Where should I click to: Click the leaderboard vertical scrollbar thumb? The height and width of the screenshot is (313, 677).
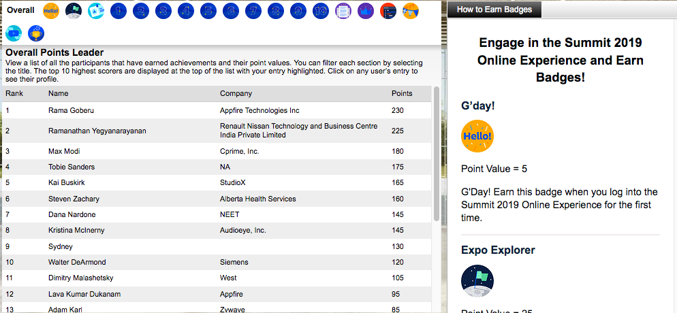(436, 154)
